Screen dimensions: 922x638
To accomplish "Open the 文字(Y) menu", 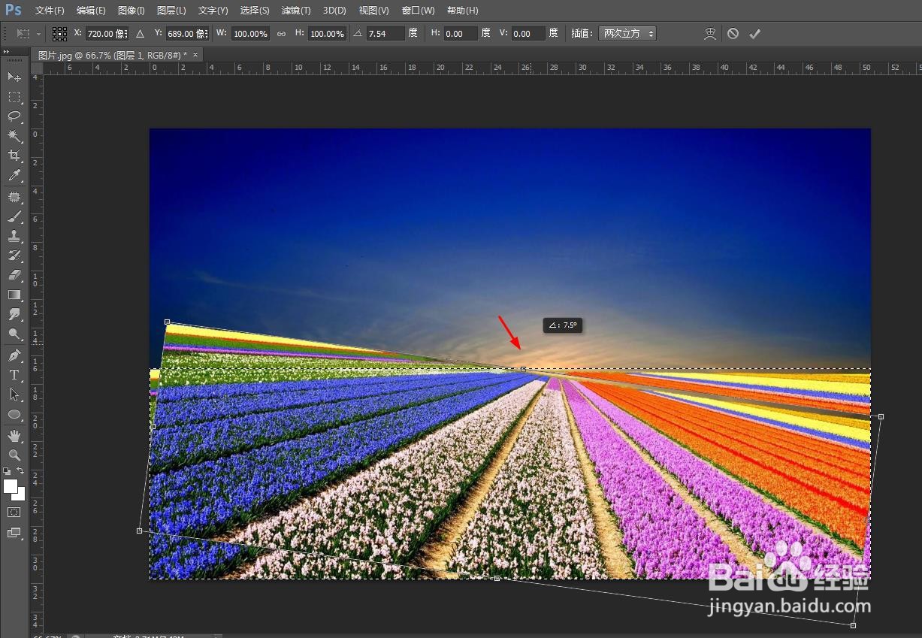I will (213, 11).
